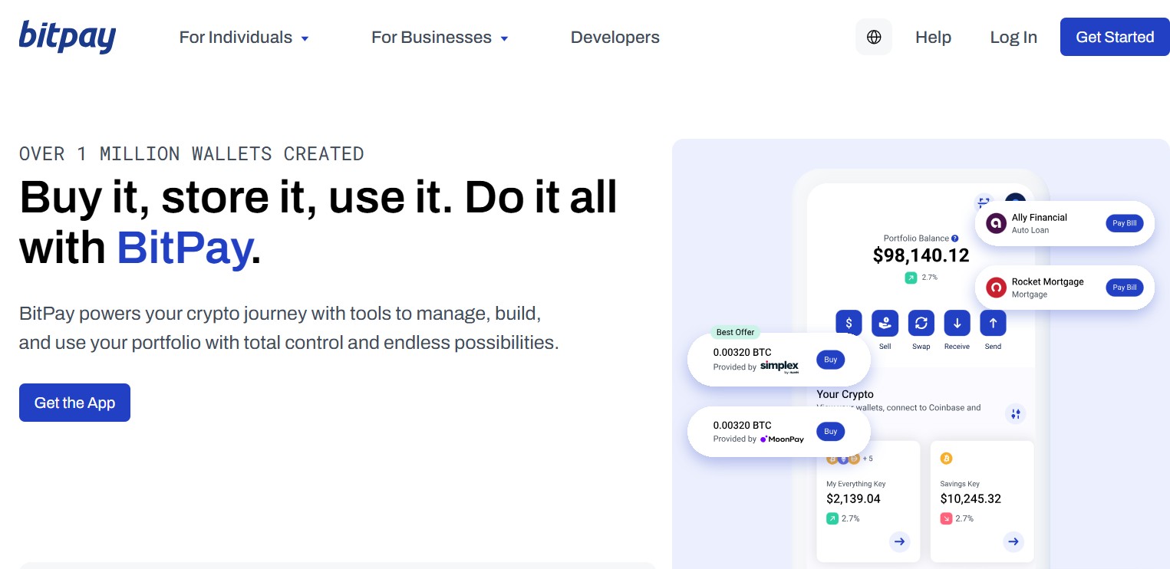The image size is (1170, 569).
Task: Click the red down-trend icon on Savings Key
Action: [947, 518]
